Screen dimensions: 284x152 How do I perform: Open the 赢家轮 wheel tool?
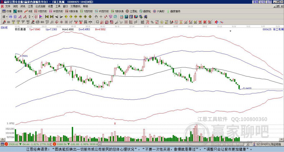pyautogui.click(x=145, y=11)
